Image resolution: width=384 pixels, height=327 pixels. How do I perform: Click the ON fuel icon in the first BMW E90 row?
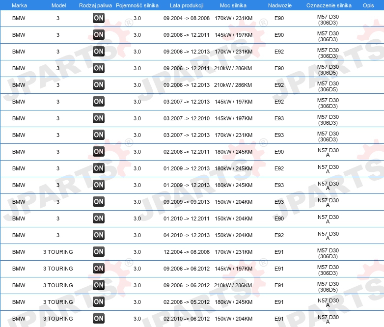[x=99, y=18]
